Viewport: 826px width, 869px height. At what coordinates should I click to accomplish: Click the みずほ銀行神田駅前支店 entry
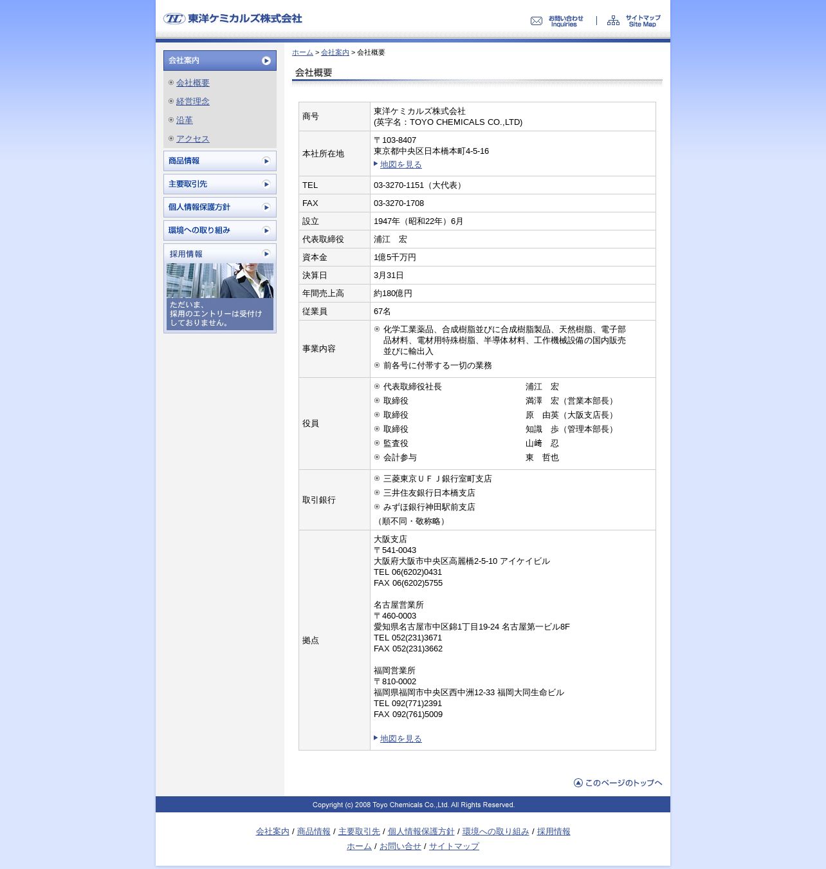tap(429, 507)
